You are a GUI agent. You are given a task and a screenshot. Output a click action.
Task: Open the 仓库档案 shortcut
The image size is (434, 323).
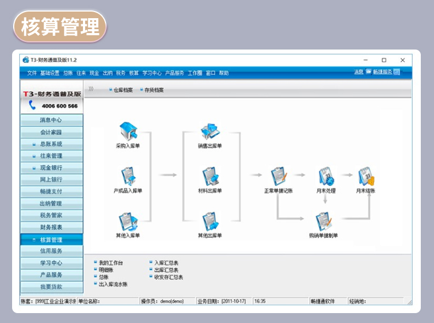click(x=123, y=90)
